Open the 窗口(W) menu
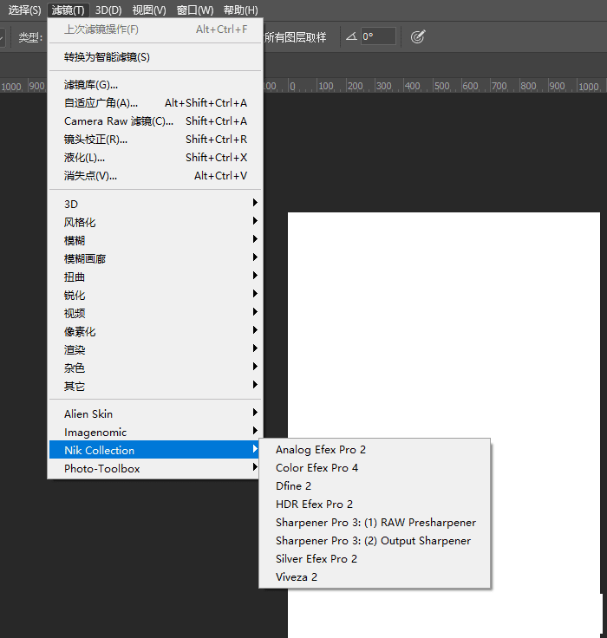The image size is (607, 638). (x=195, y=10)
